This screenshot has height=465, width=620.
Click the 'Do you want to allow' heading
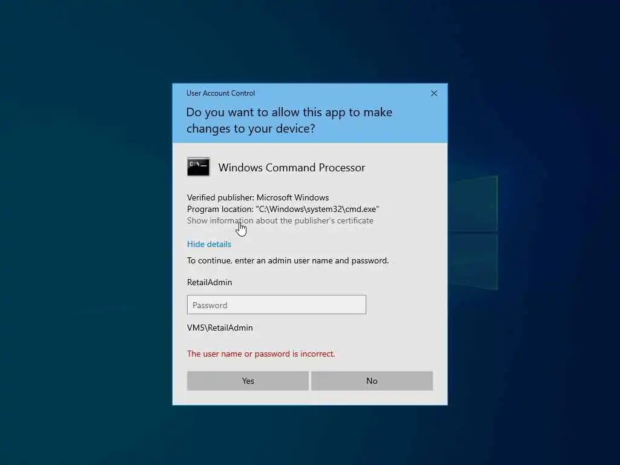289,120
